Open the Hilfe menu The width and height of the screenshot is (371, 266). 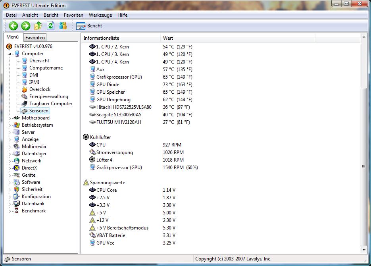(122, 15)
